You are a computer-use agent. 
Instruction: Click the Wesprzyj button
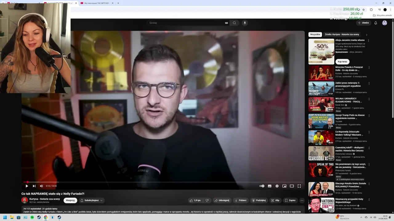coord(70,200)
